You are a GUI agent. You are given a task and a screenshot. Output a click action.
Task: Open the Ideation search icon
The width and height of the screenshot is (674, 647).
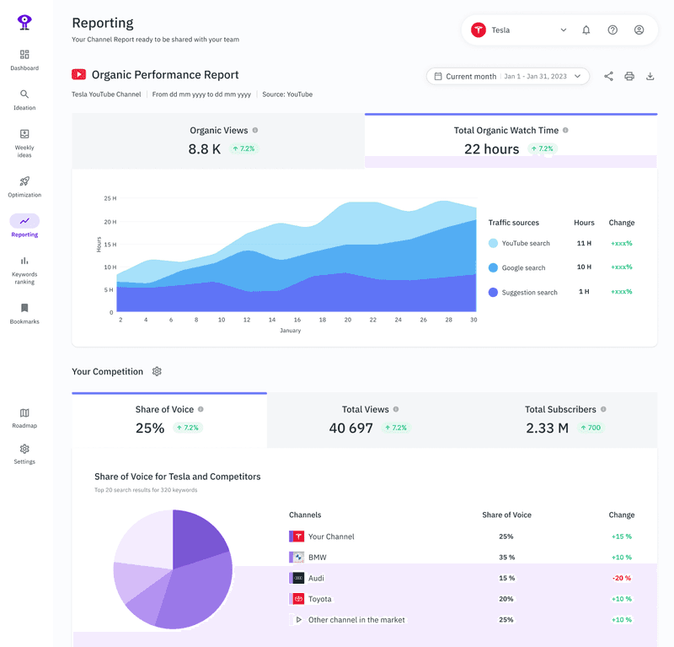[x=24, y=94]
